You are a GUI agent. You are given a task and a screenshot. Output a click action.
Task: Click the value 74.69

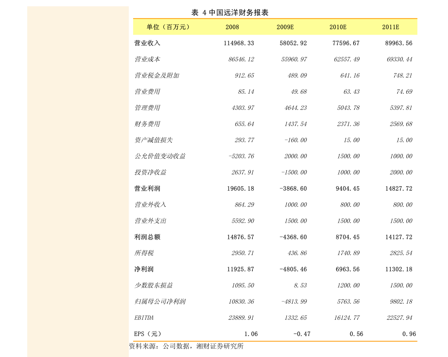tap(404, 92)
